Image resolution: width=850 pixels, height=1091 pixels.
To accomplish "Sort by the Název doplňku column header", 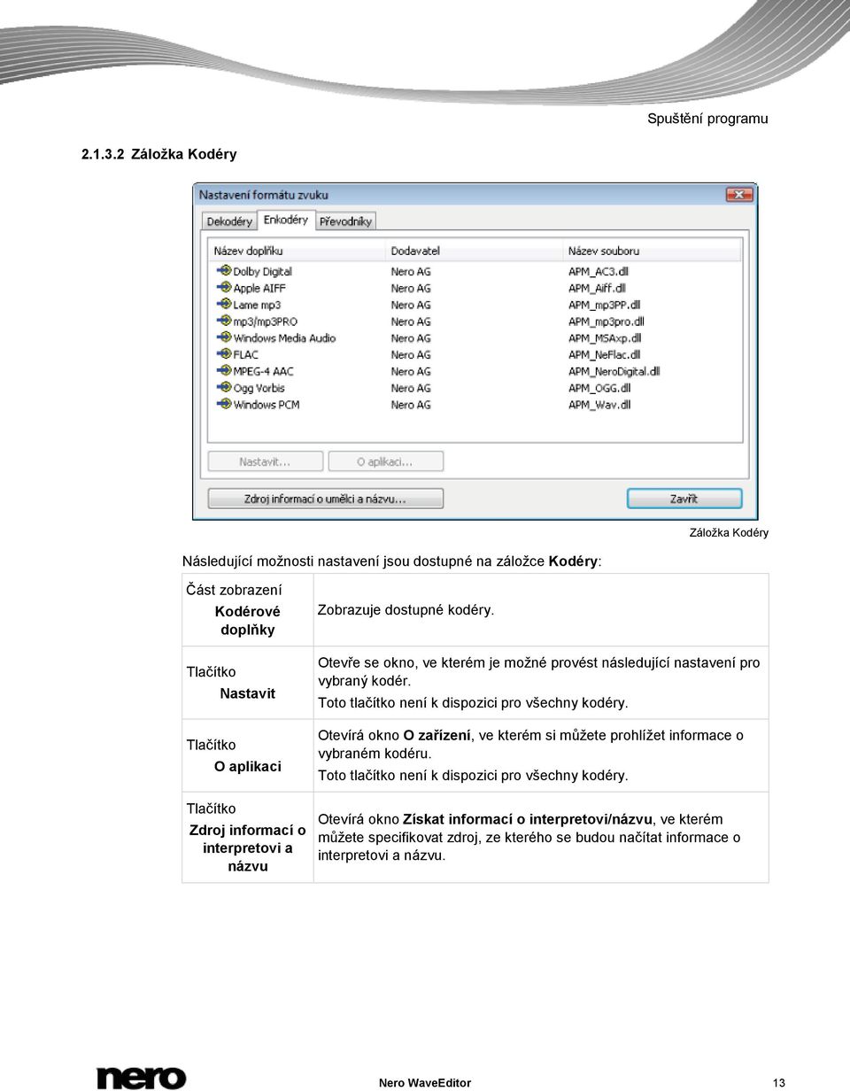I will click(297, 251).
